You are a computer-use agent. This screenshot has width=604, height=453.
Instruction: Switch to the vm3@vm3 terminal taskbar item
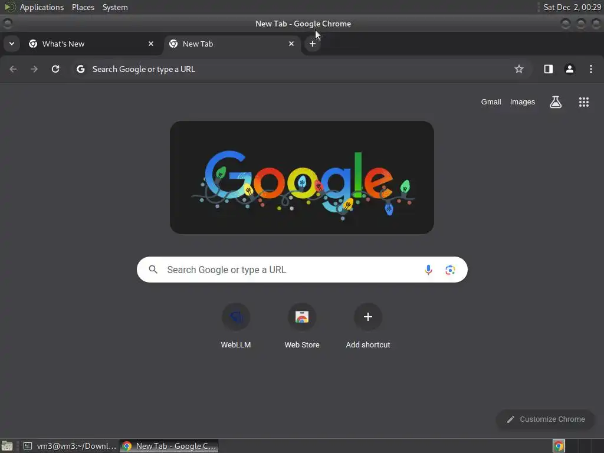click(70, 446)
